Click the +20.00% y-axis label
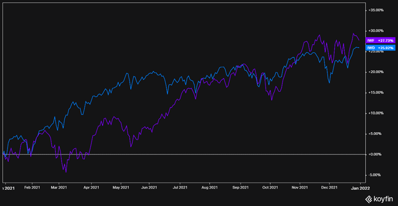This screenshot has height=206, width=398. (x=376, y=72)
